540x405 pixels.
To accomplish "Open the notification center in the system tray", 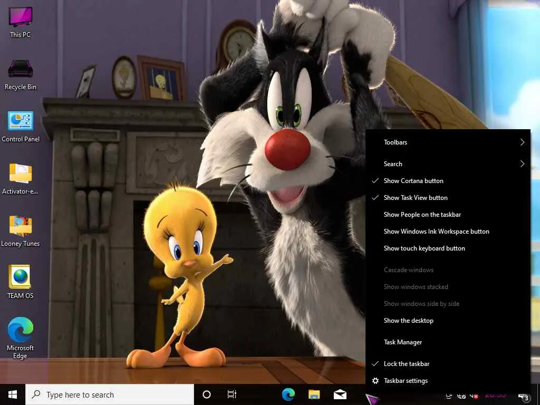I will click(524, 397).
